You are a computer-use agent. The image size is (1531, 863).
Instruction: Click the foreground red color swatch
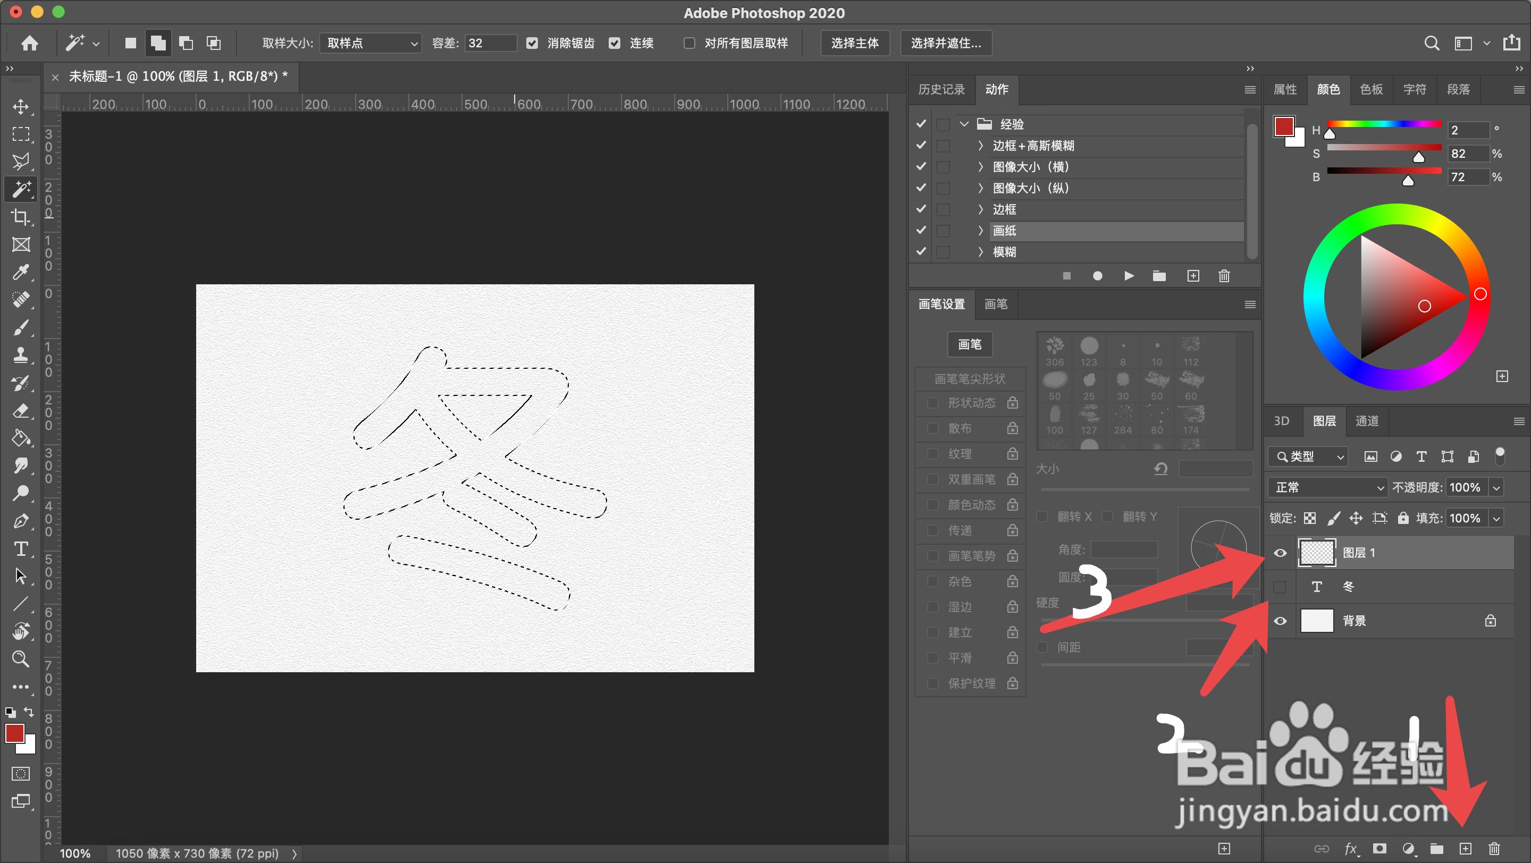tap(14, 733)
